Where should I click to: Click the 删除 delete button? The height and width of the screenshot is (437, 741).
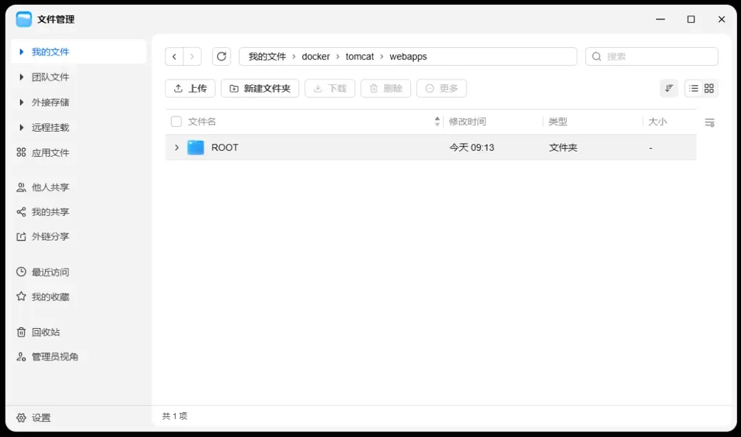tap(386, 88)
